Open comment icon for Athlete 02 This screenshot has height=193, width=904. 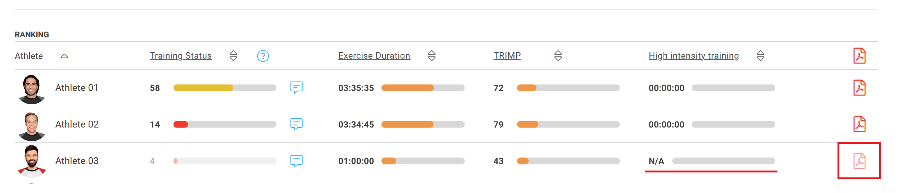(296, 124)
